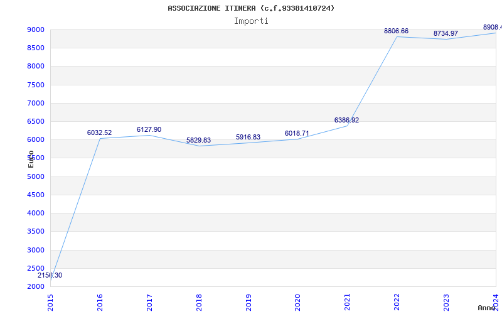The width and height of the screenshot is (502, 314).
Task: Select the data label 5916.83
Action: [x=248, y=137]
